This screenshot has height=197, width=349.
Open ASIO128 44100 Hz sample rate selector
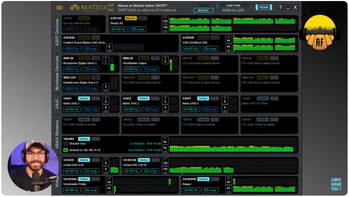tap(119, 29)
